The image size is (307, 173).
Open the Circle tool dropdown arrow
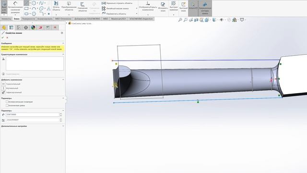tap(37, 3)
